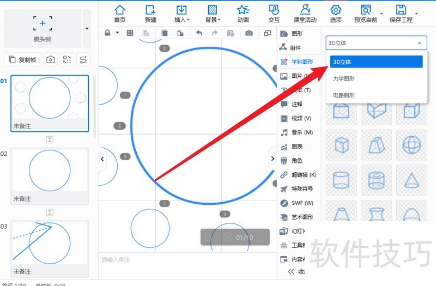This screenshot has width=436, height=286.
Task: Insert the sphere 3D shape
Action: click(411, 145)
